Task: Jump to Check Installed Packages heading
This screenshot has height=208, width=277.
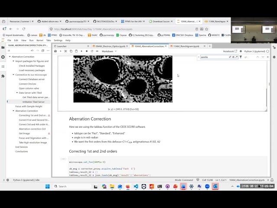Action: coord(32,66)
